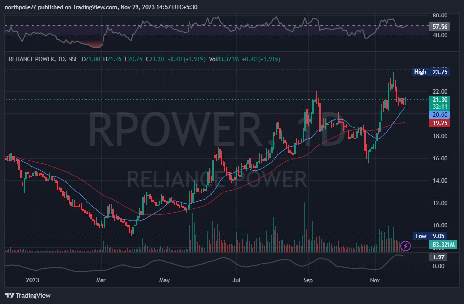Image resolution: width=464 pixels, height=304 pixels.
Task: Click the 0.00 level on the bottom indicator axis
Action: point(438,266)
